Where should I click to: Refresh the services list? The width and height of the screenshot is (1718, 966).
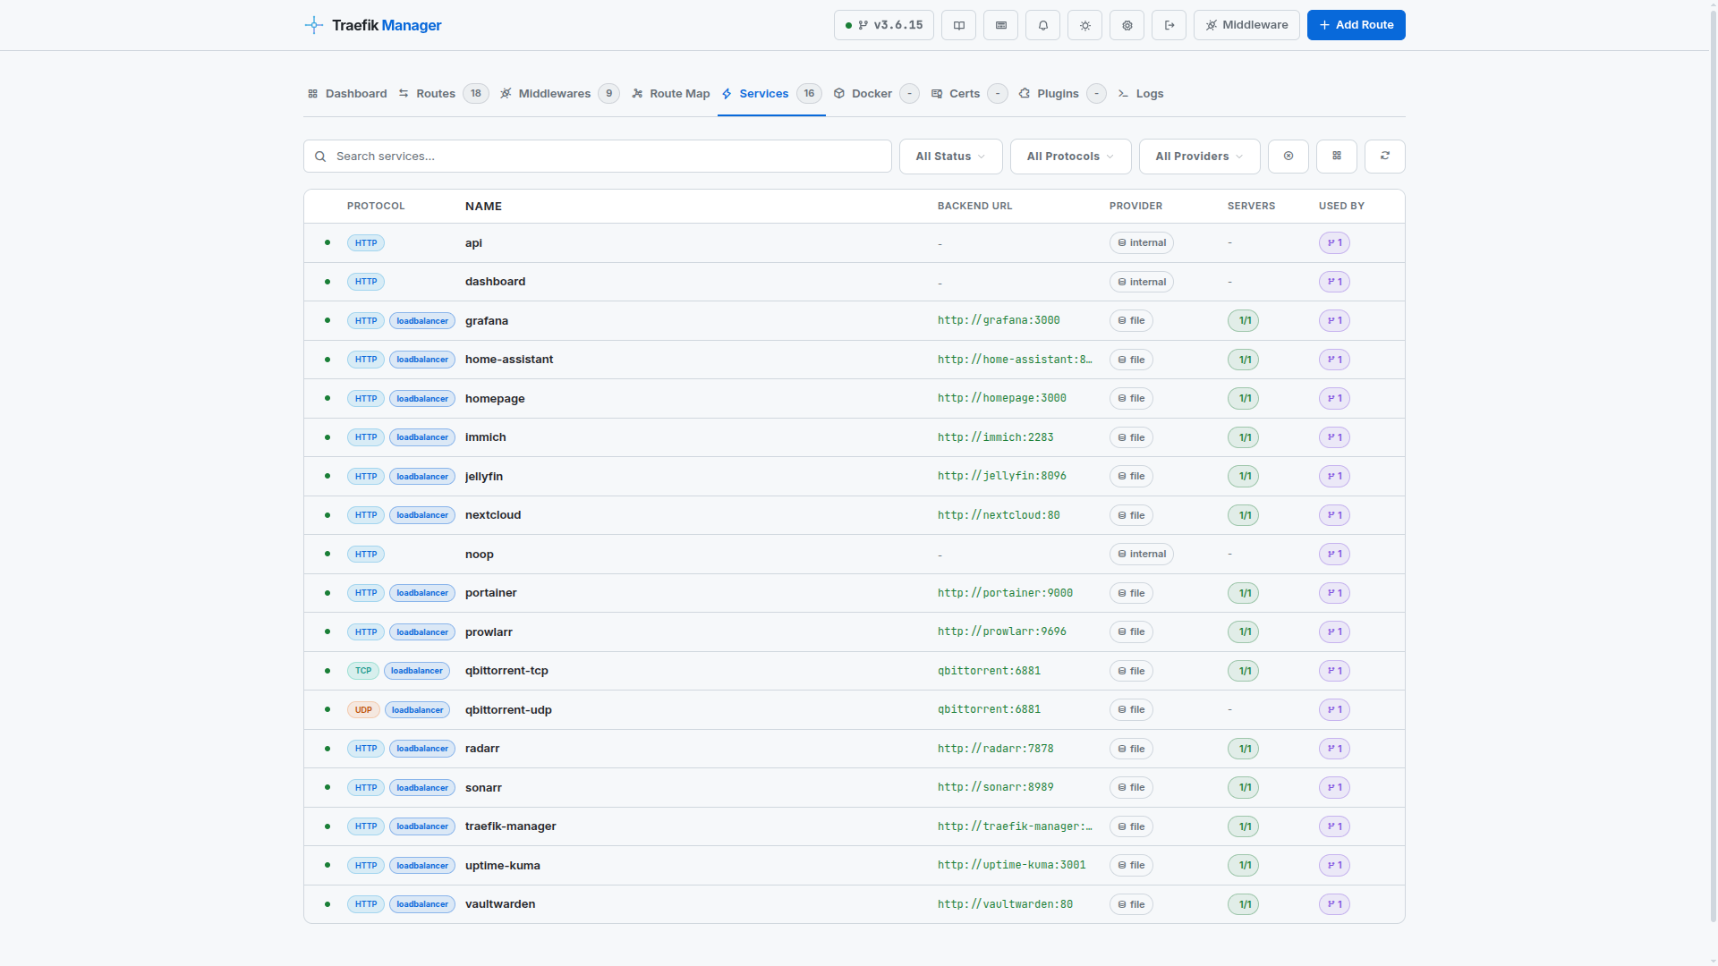click(1385, 157)
